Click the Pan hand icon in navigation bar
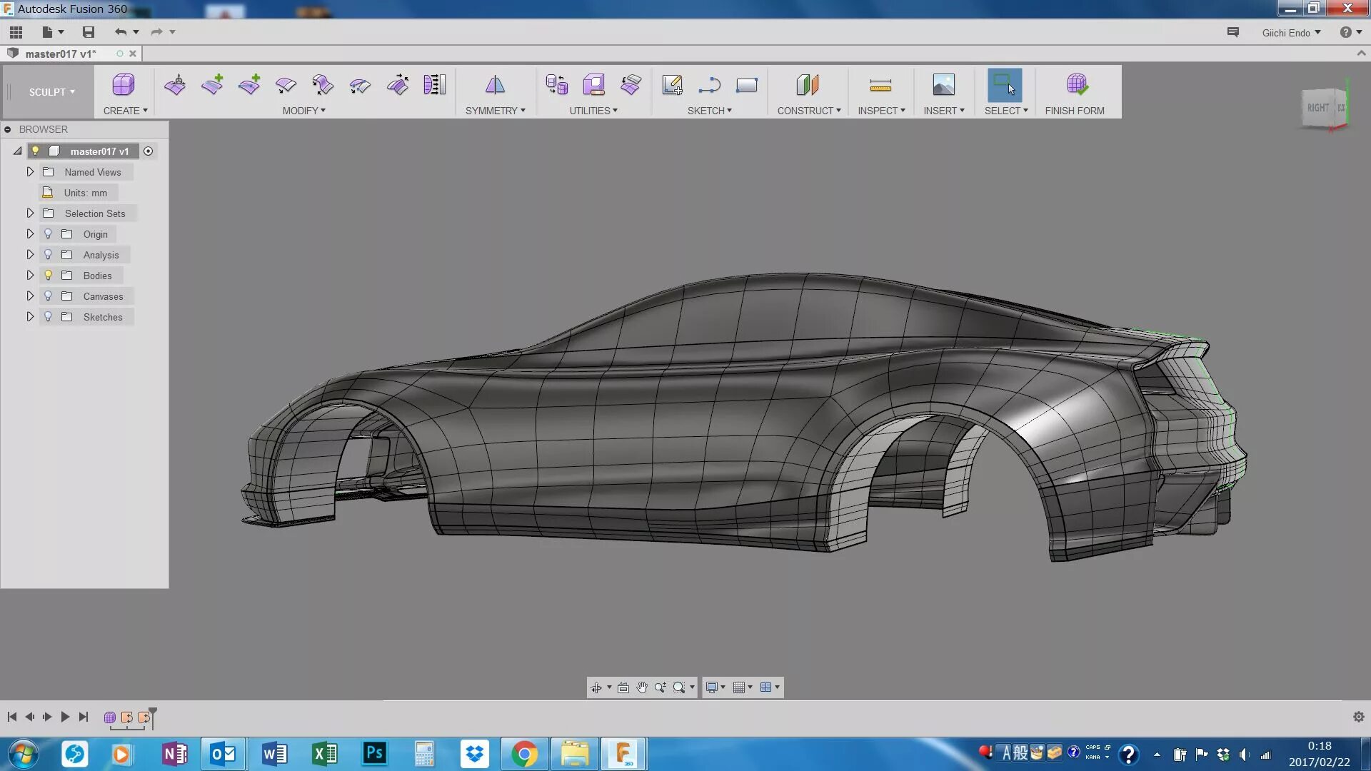 [642, 687]
